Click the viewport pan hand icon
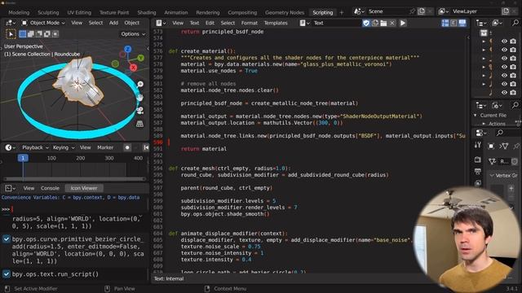 (140, 98)
